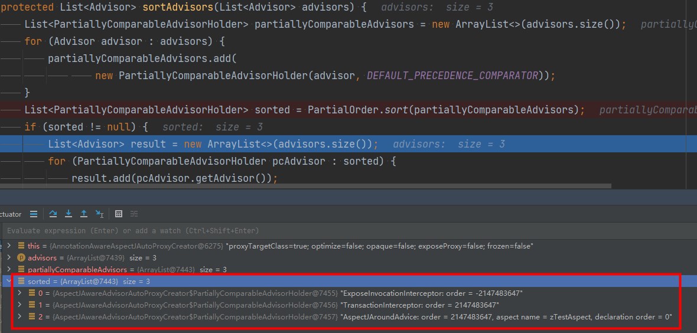Screen dimensions: 697x333
Task: Click 'for (PartiallyComparableAdvisorHolder pcAdvisor : sorted)' line
Action: (x=222, y=161)
